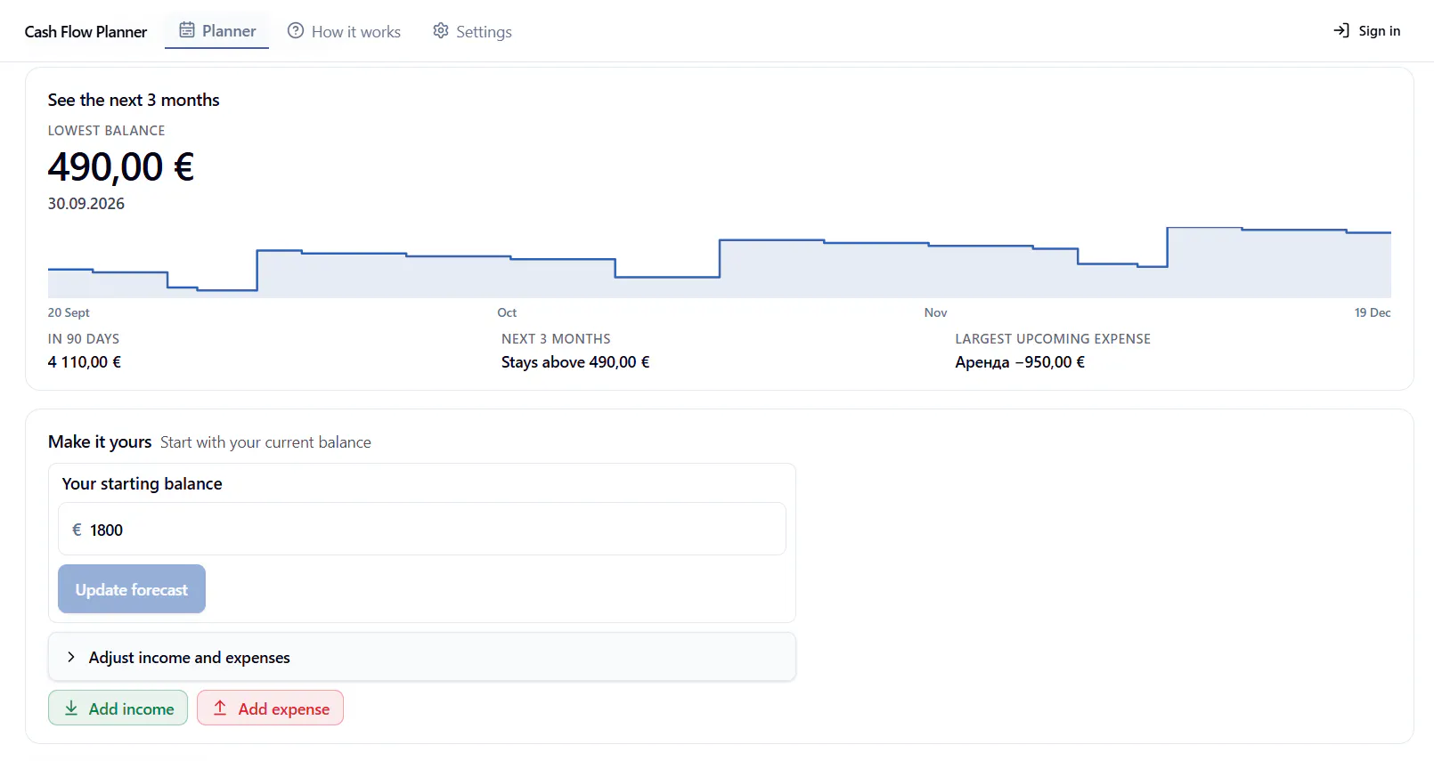The height and width of the screenshot is (761, 1434).
Task: Click the 490,00 € lowest balance figure
Action: coord(121,166)
